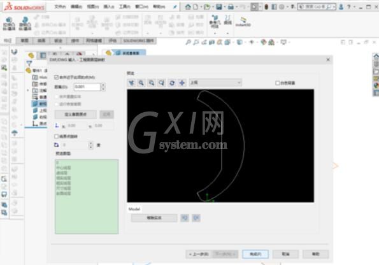Click the Save icon in top toolbar
Screen dimensions: 379x265
point(219,7)
